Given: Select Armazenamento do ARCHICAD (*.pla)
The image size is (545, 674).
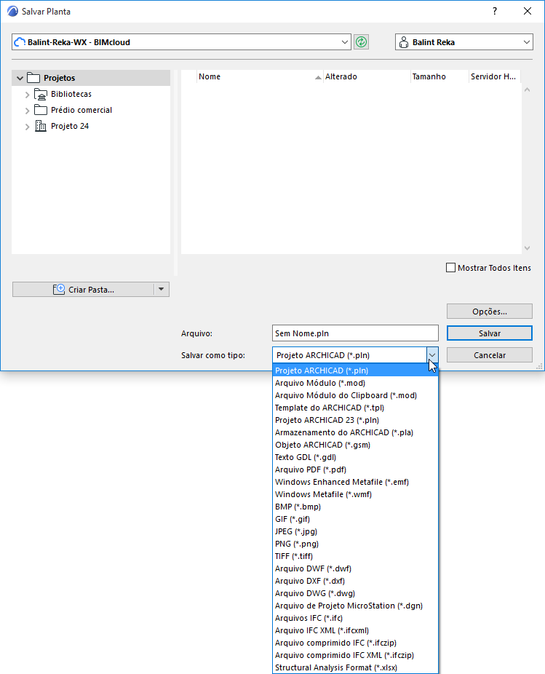Looking at the screenshot, I should click(x=356, y=432).
